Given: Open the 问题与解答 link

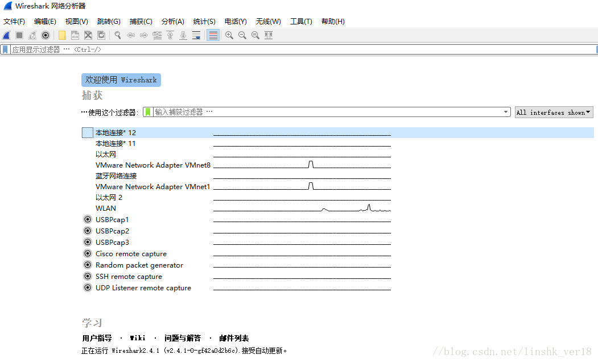Looking at the screenshot, I should (x=182, y=338).
